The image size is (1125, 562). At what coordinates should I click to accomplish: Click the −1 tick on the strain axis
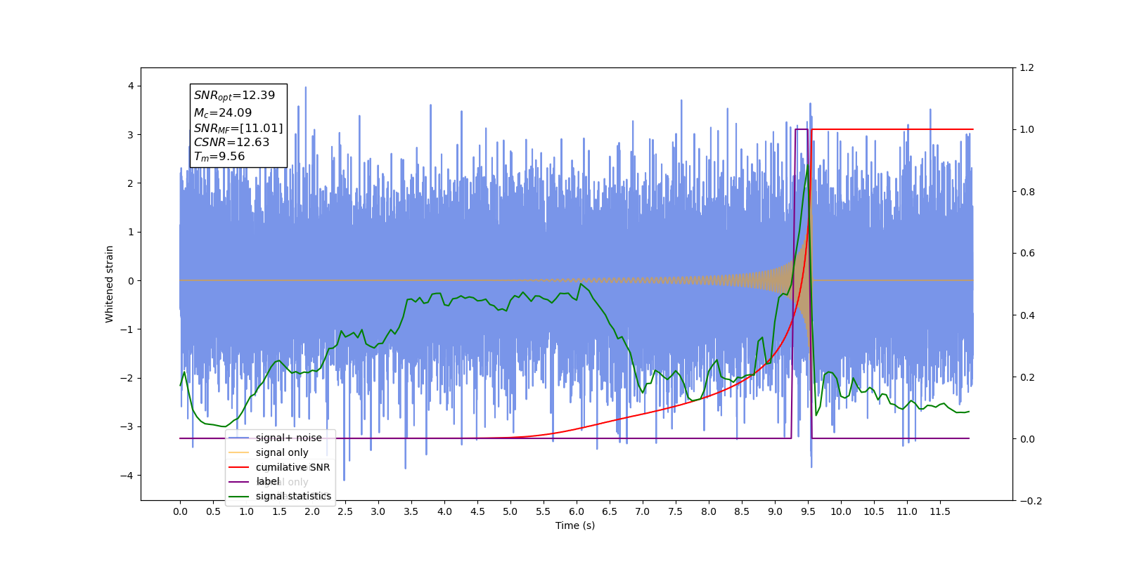pyautogui.click(x=127, y=329)
